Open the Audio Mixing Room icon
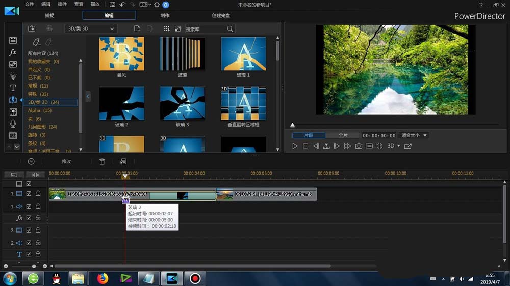This screenshot has width=510, height=286. (x=13, y=112)
